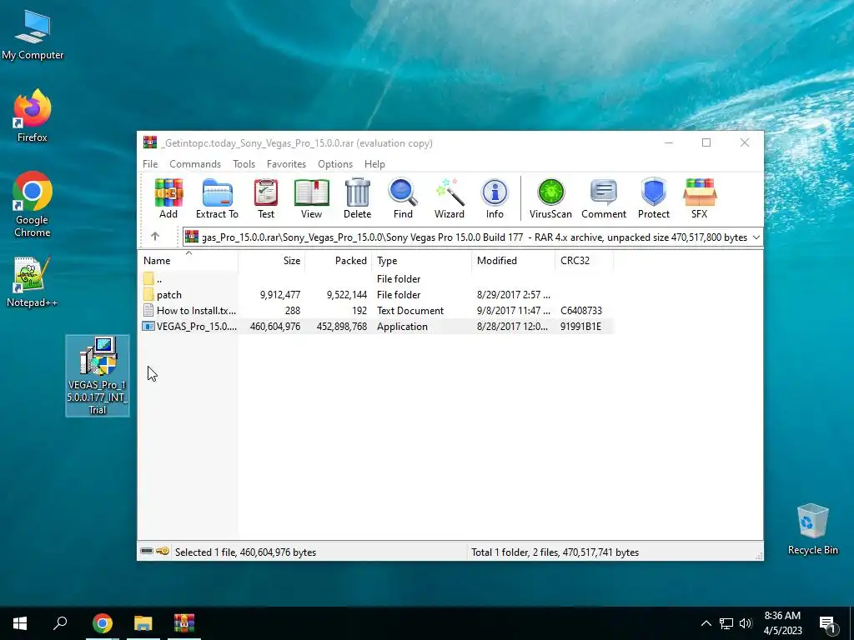Select the VEGAS_Pro_15.0 application file
The height and width of the screenshot is (640, 854).
click(x=376, y=326)
